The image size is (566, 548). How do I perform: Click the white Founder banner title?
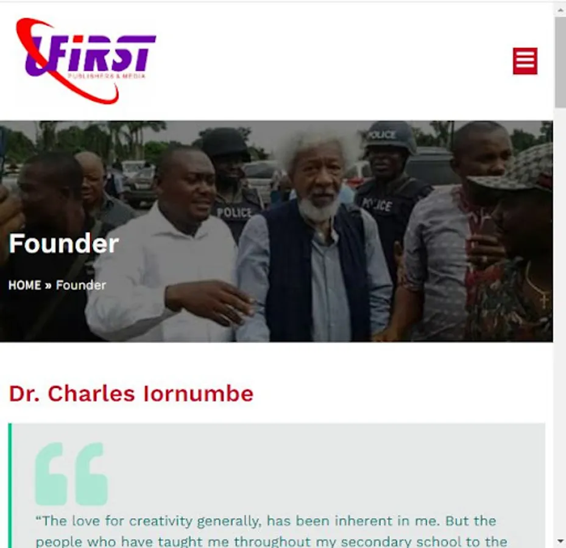click(63, 244)
